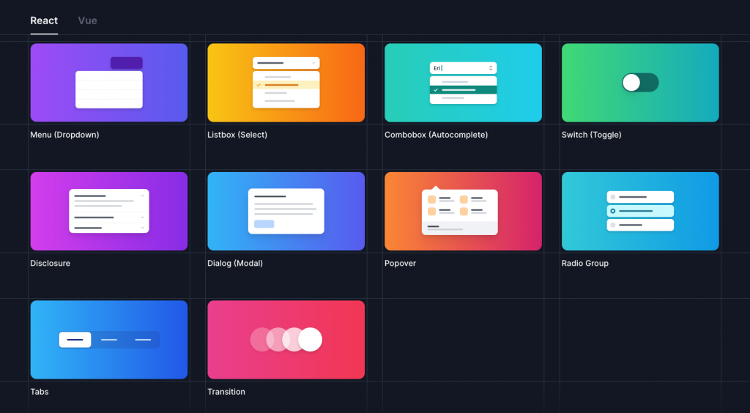Click the Tabs text label

pos(40,392)
